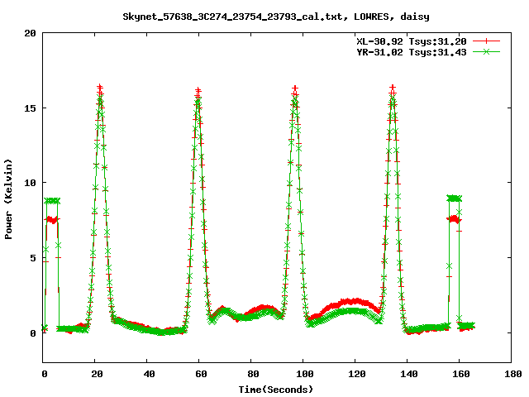Click the green calibration plateau at the start of the scan
The image size is (529, 397).
point(52,200)
